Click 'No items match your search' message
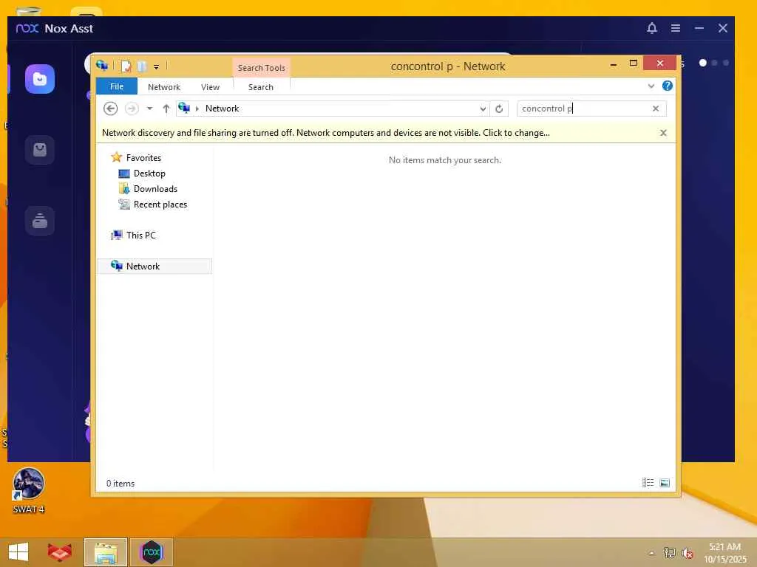The image size is (757, 567). [444, 160]
